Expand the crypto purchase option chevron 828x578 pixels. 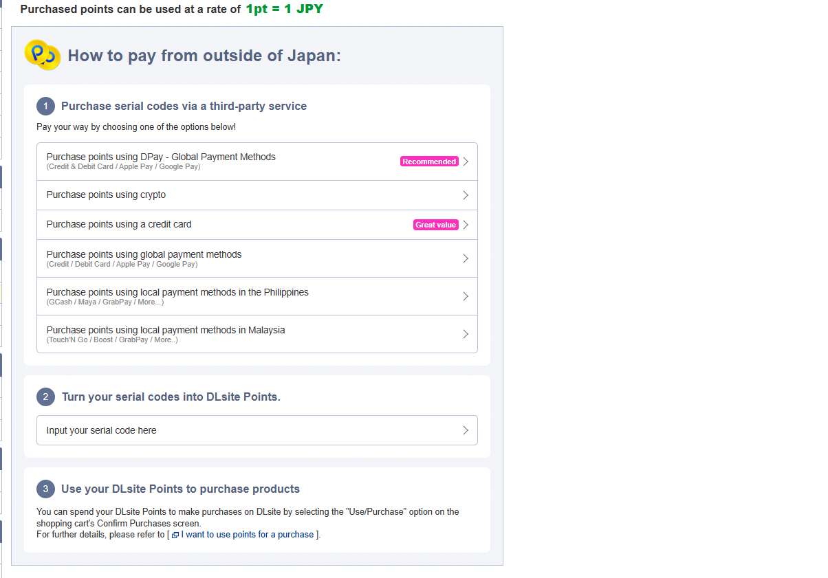pyautogui.click(x=466, y=195)
